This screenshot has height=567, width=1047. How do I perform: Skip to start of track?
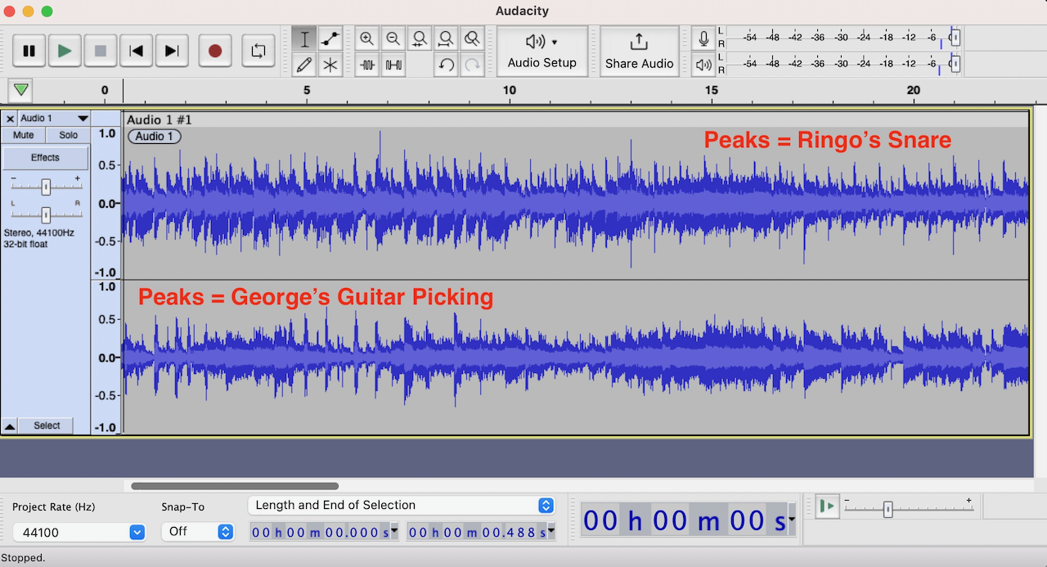click(x=137, y=51)
